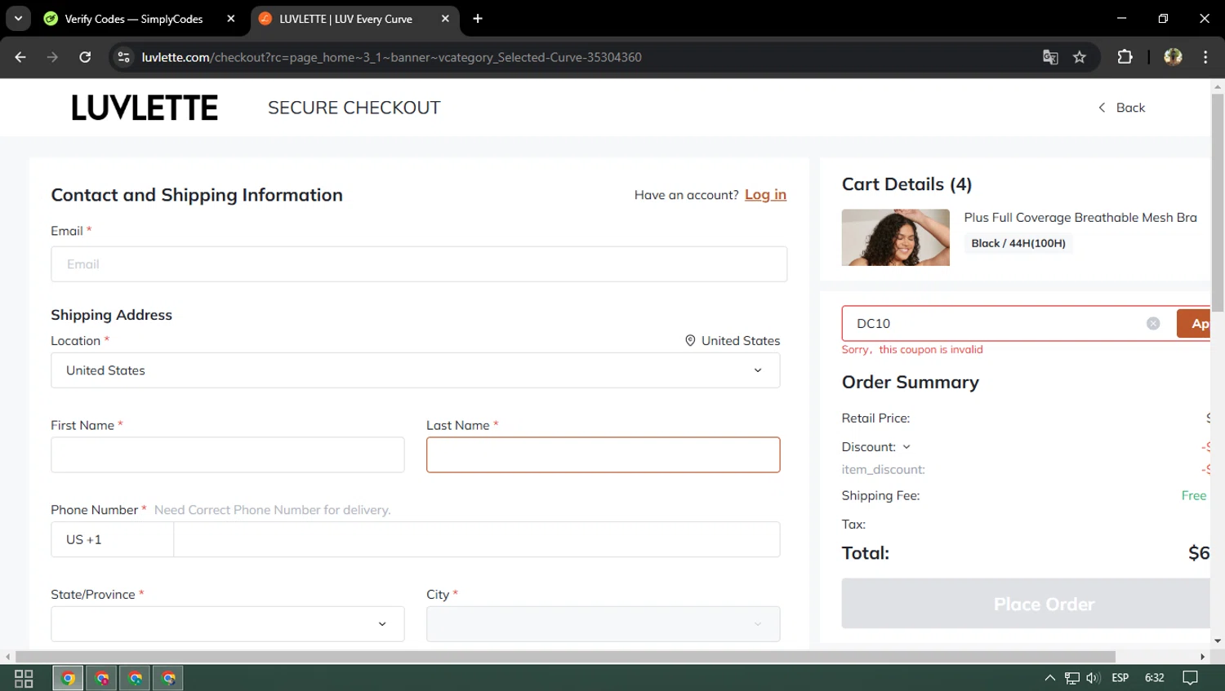Click the 'Sorry, this coupon is invalid' message

tap(912, 349)
